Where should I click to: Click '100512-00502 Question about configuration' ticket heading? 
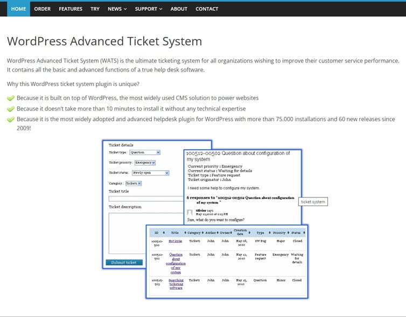point(238,156)
